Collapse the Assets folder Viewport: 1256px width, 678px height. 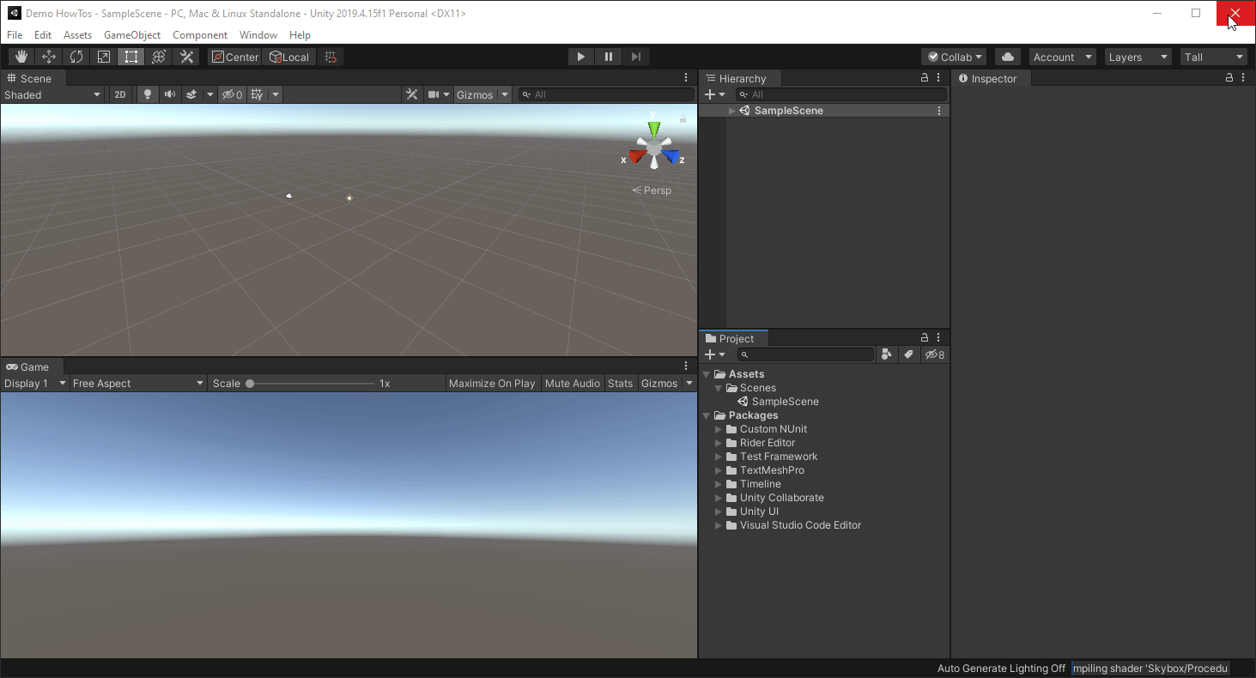707,374
